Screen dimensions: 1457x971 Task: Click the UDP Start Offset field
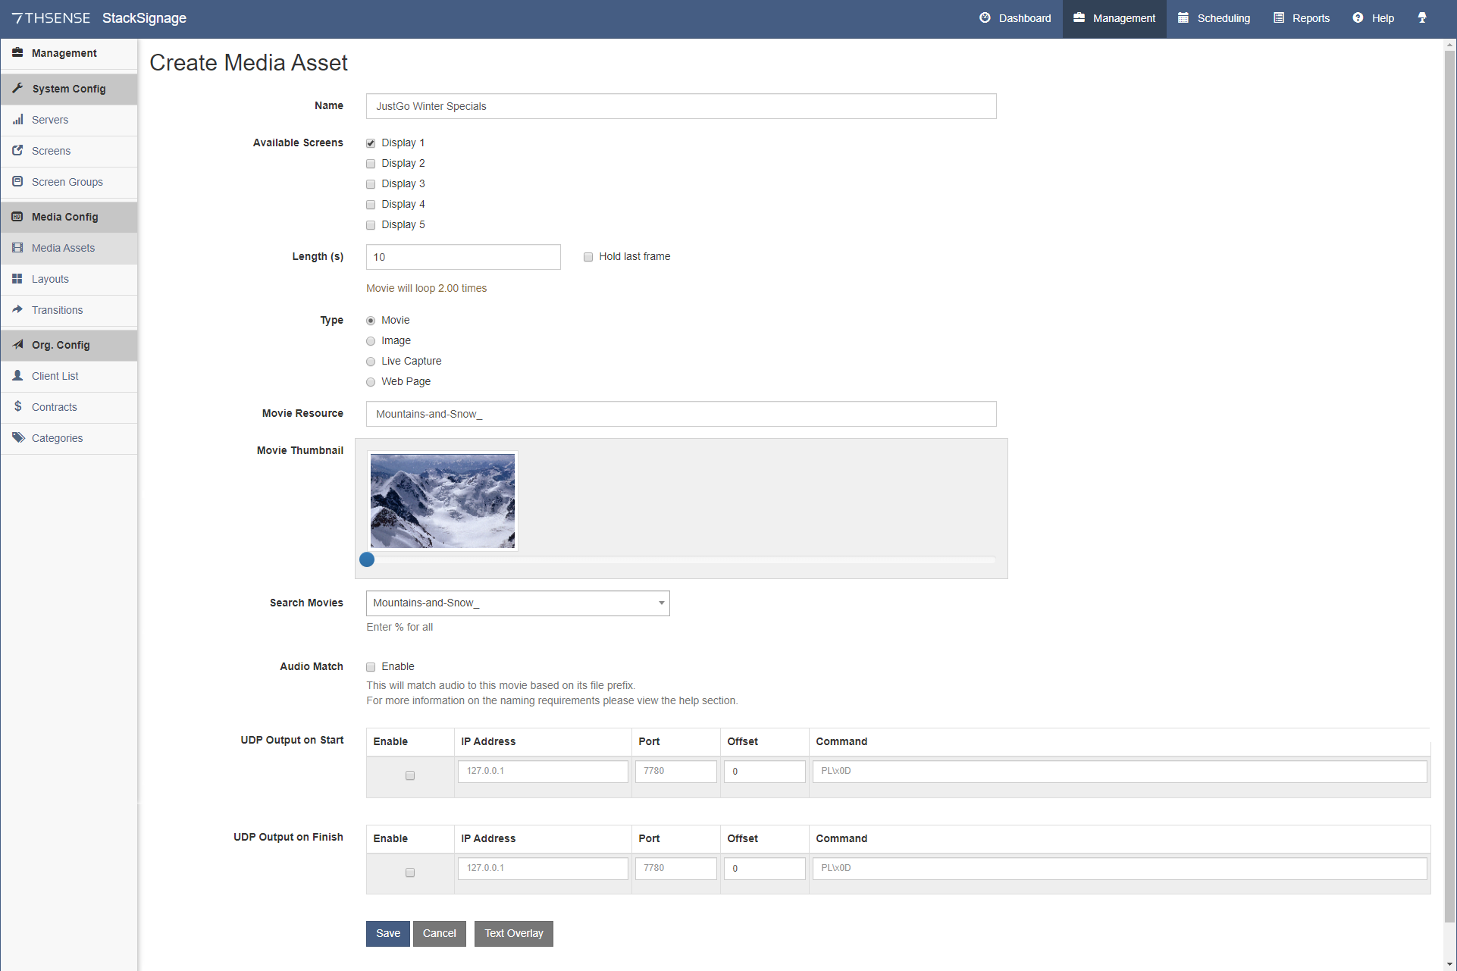click(765, 772)
